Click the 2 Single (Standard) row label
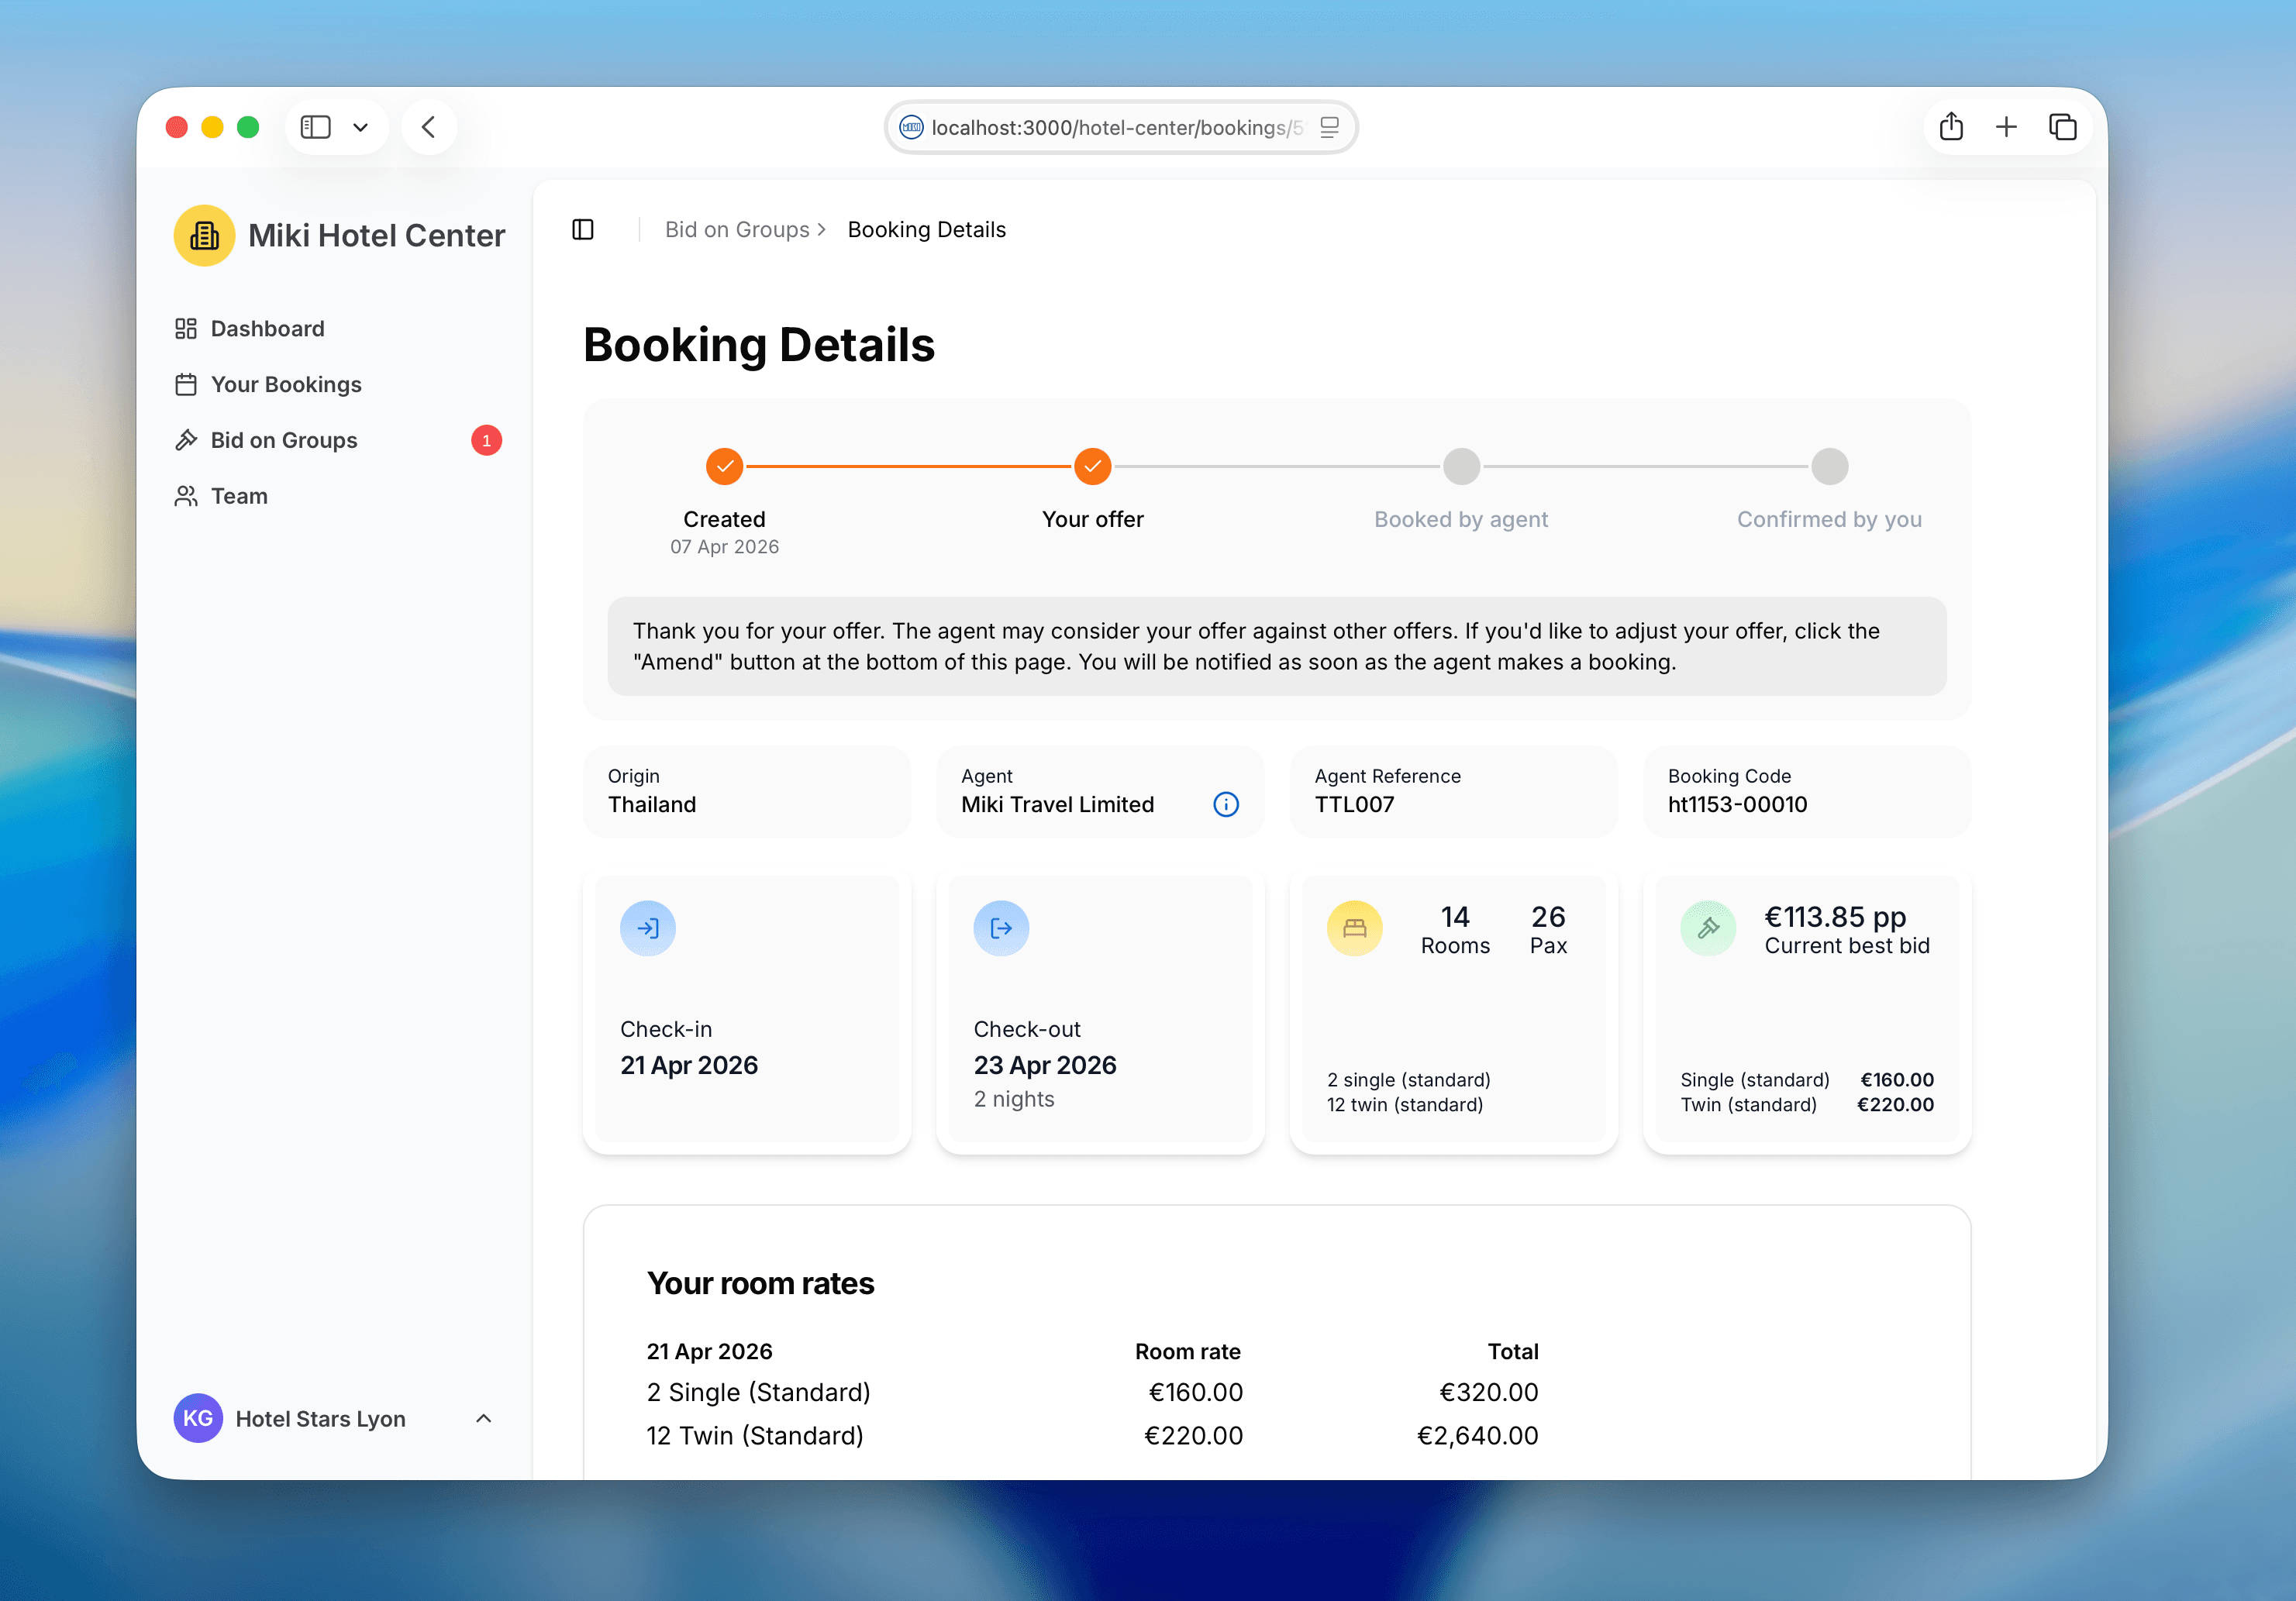Screen dimensions: 2296x1601 tap(758, 1392)
